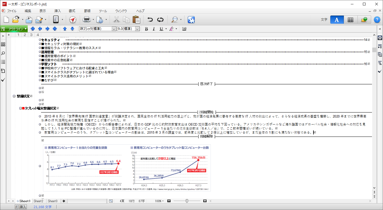This screenshot has height=210, width=383.
Task: Click the double left arrow outline icon
Action: (33, 29)
